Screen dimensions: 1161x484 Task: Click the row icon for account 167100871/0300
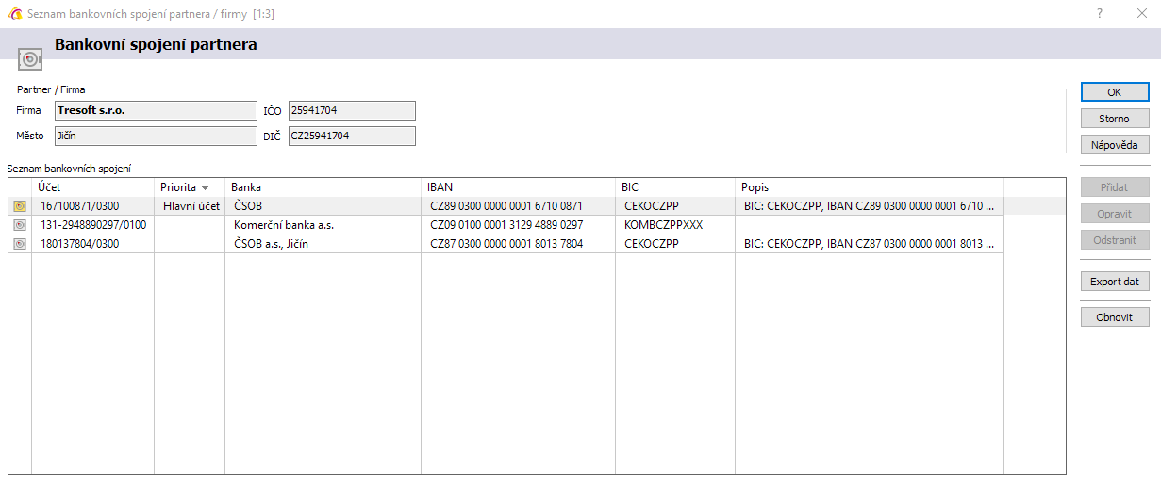coord(20,206)
